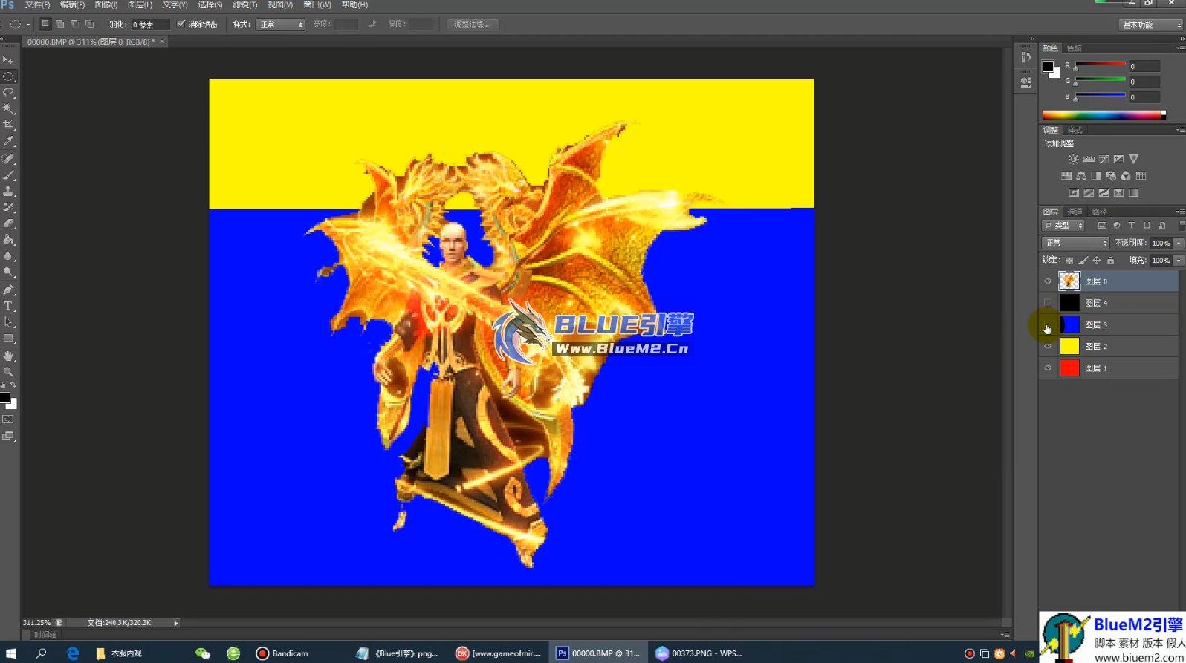Add a Color Balance adjustment
The height and width of the screenshot is (663, 1186).
point(1081,176)
